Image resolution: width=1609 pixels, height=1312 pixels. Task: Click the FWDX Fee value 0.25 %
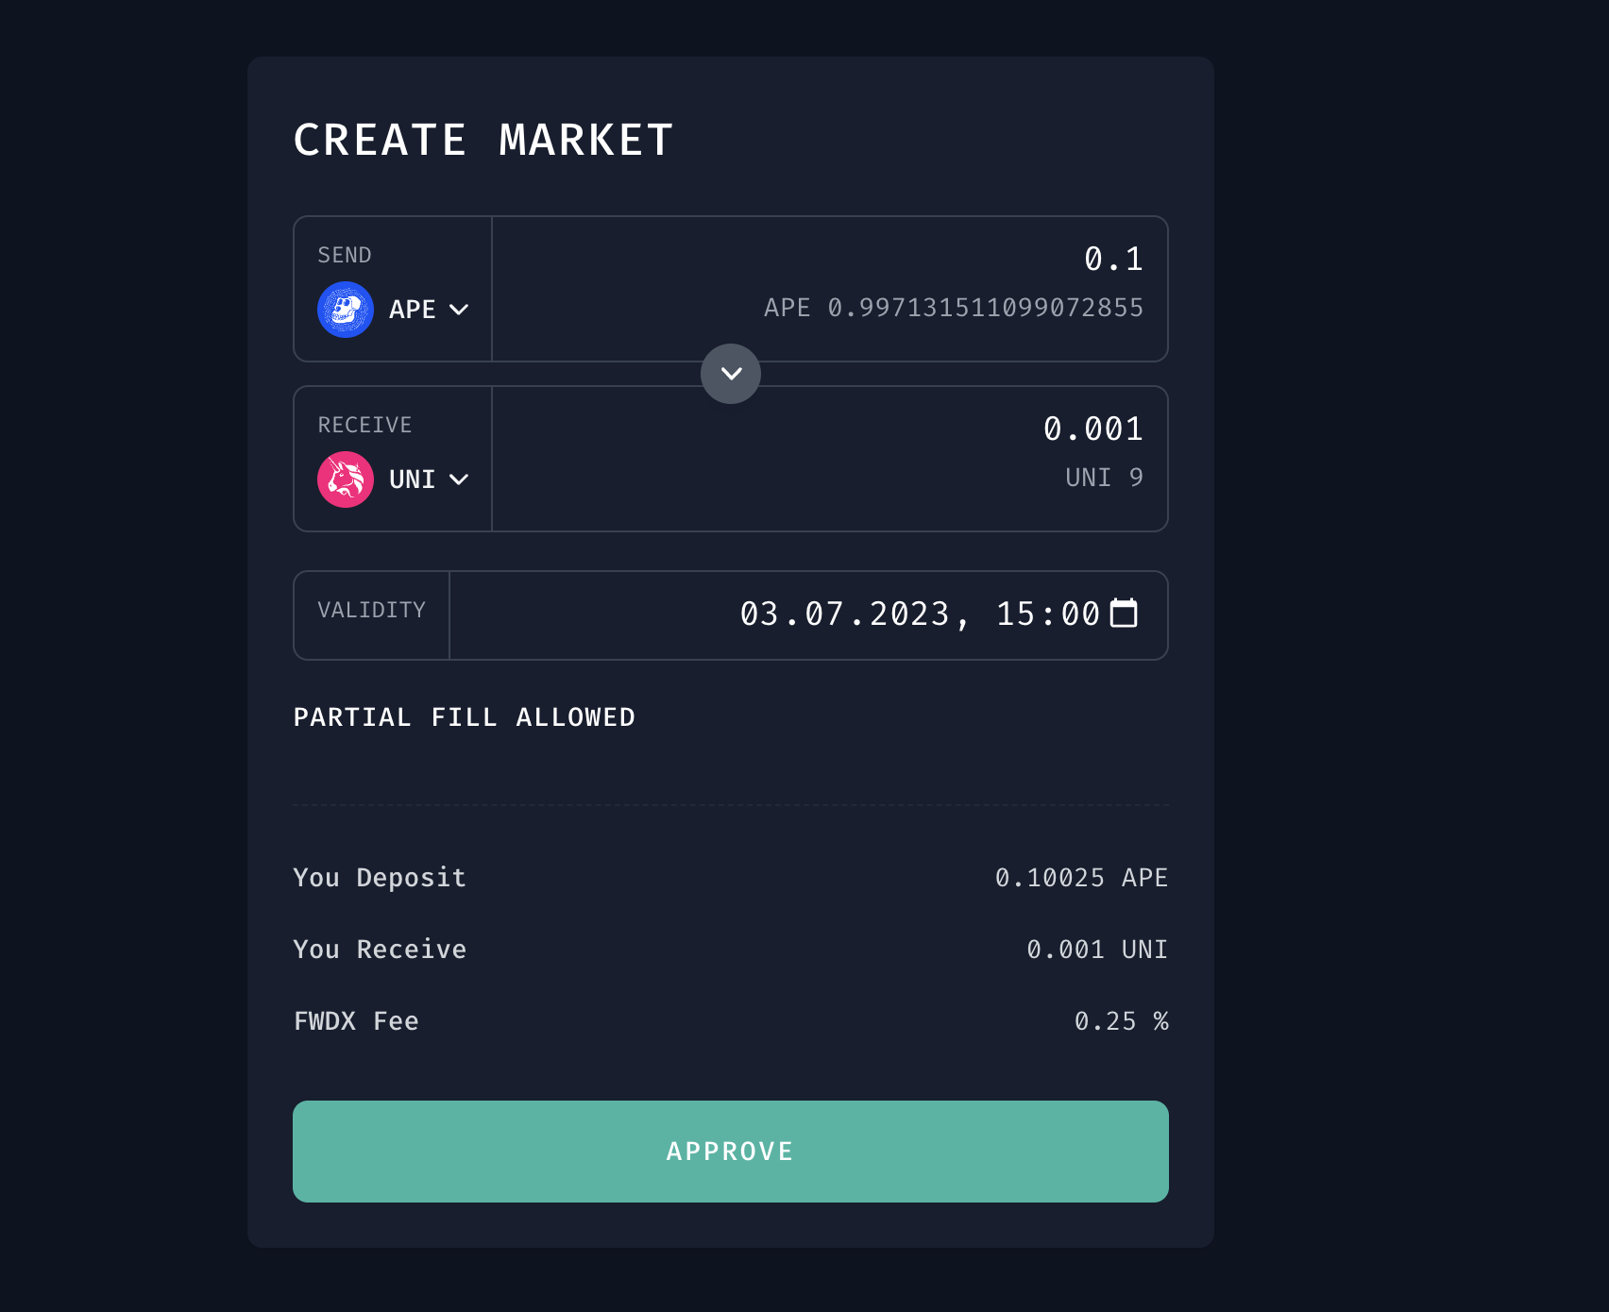(x=1121, y=1021)
